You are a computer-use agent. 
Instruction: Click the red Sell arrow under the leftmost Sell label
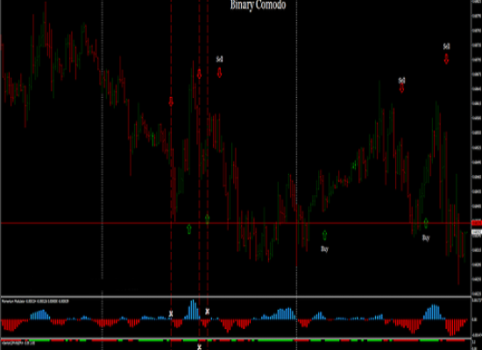click(x=219, y=73)
